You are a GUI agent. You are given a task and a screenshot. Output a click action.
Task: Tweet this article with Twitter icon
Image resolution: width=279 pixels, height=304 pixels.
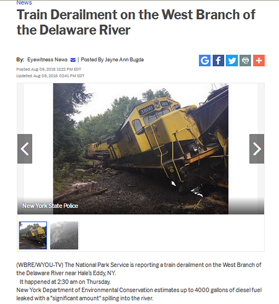pos(232,61)
